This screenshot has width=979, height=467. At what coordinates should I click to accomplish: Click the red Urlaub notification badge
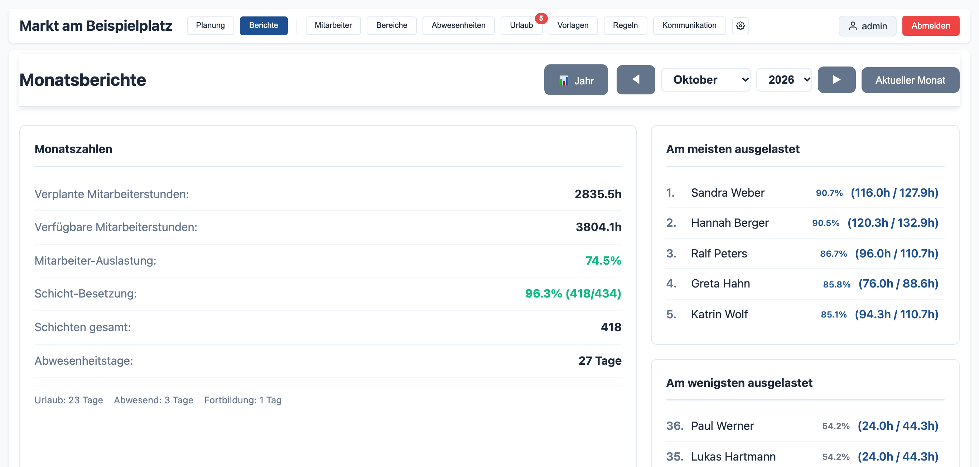pyautogui.click(x=541, y=18)
